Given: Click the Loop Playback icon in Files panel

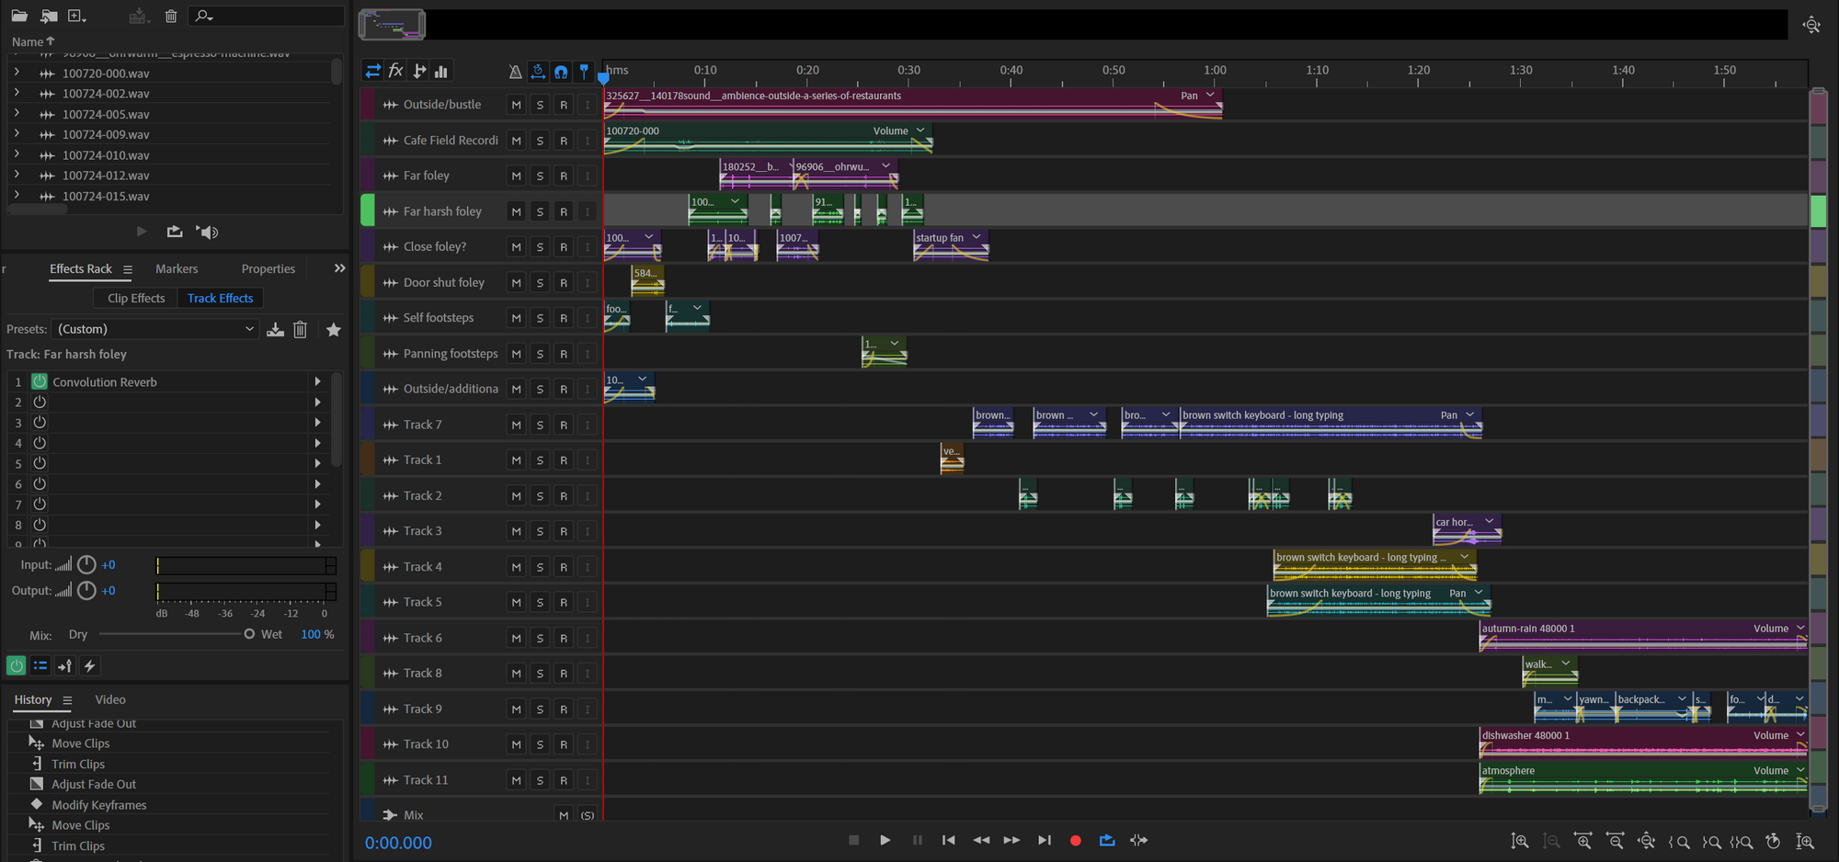Looking at the screenshot, I should pos(175,232).
